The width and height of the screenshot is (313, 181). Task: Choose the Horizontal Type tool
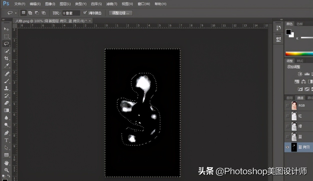(x=7, y=140)
